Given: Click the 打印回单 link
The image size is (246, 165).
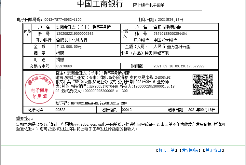Looking at the screenshot, I should pos(166,150).
